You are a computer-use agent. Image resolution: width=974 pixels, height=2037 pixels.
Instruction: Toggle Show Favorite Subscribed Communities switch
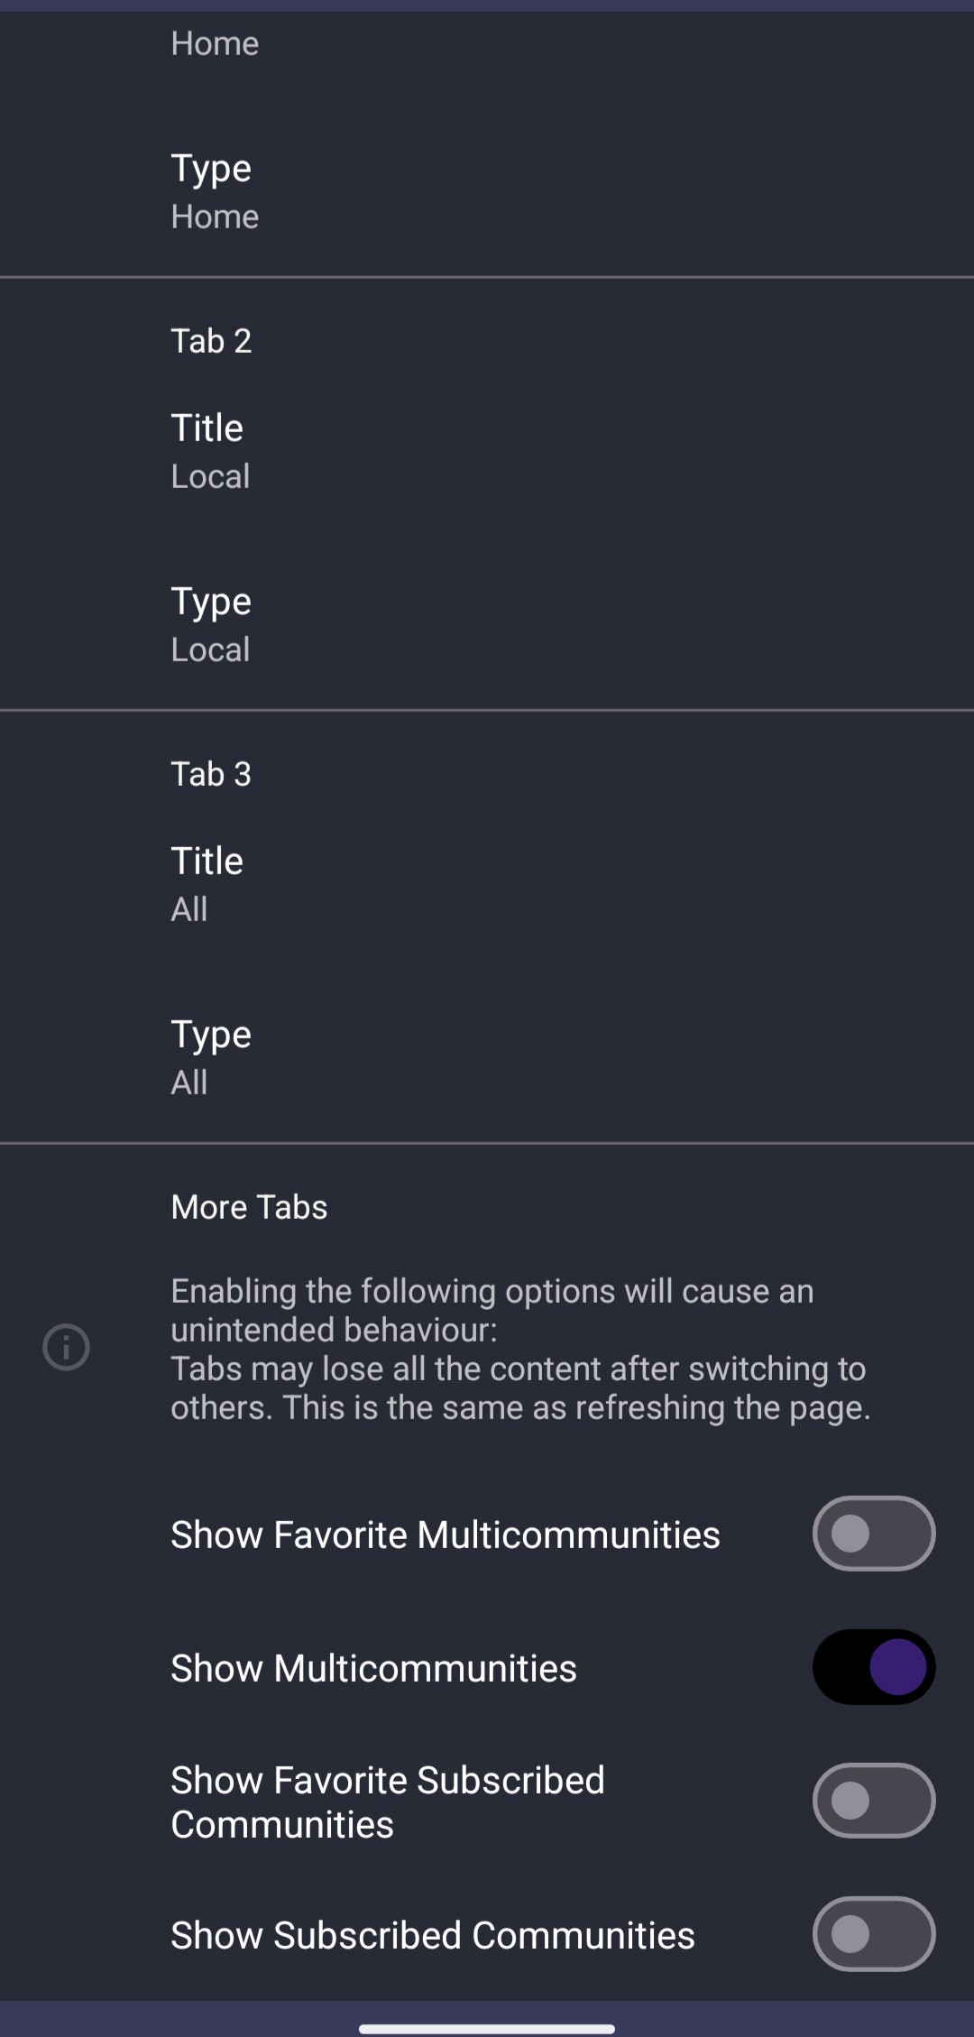pyautogui.click(x=873, y=1801)
